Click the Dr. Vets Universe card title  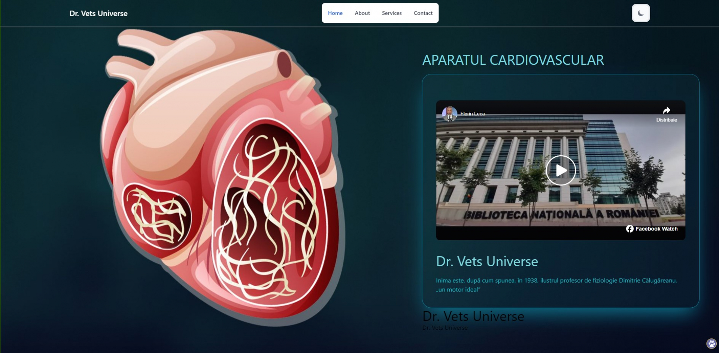[487, 261]
